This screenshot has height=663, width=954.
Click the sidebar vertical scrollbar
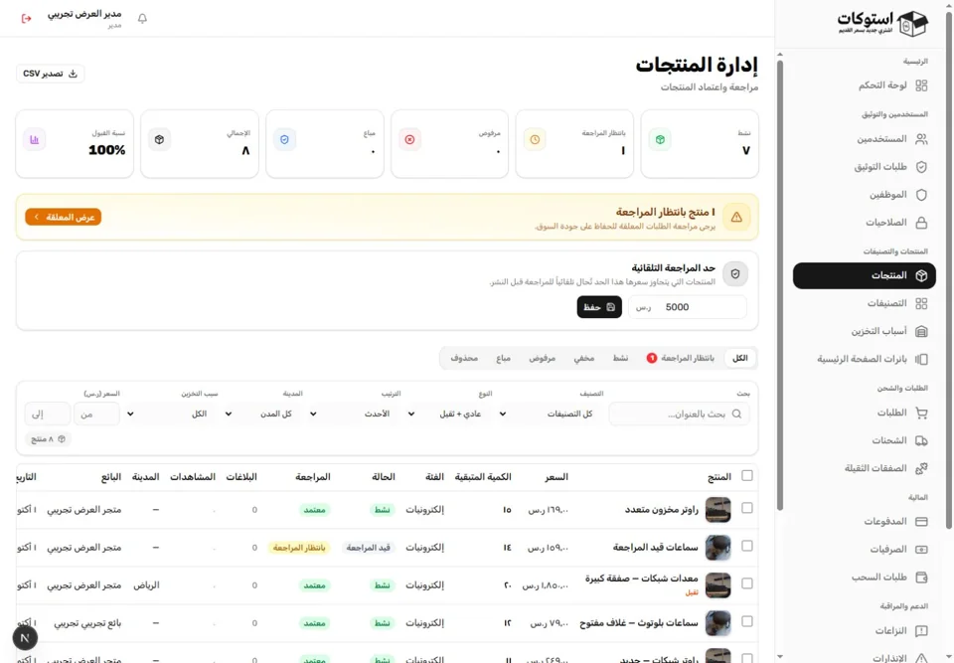click(780, 285)
